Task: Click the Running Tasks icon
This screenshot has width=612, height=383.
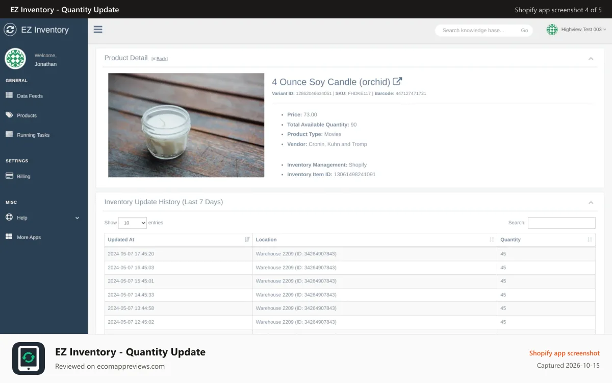Action: click(x=9, y=135)
